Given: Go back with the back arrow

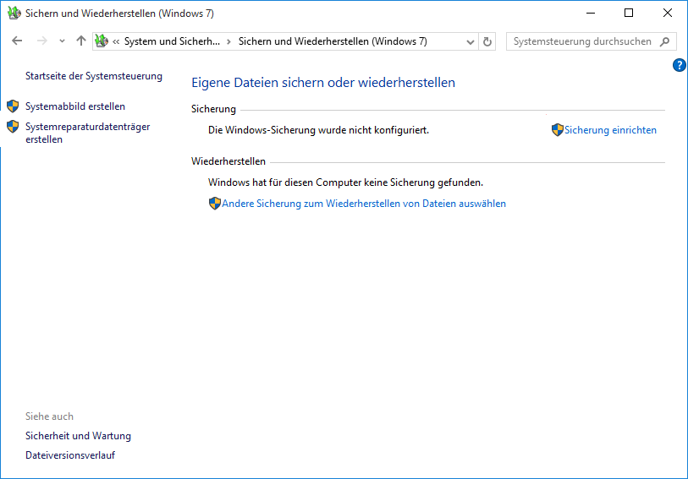Looking at the screenshot, I should click(17, 41).
